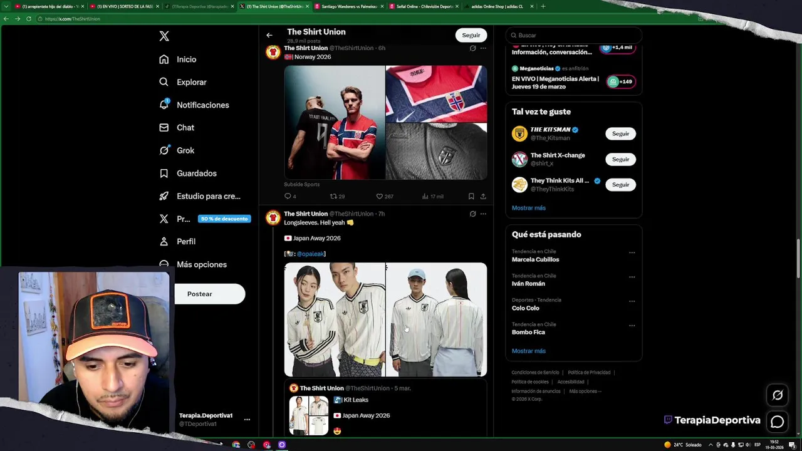
Task: Click Mostrar más under Qué está pasando
Action: [x=528, y=351]
